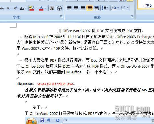Click the enclosed character (字) icon

pyautogui.click(x=59, y=8)
